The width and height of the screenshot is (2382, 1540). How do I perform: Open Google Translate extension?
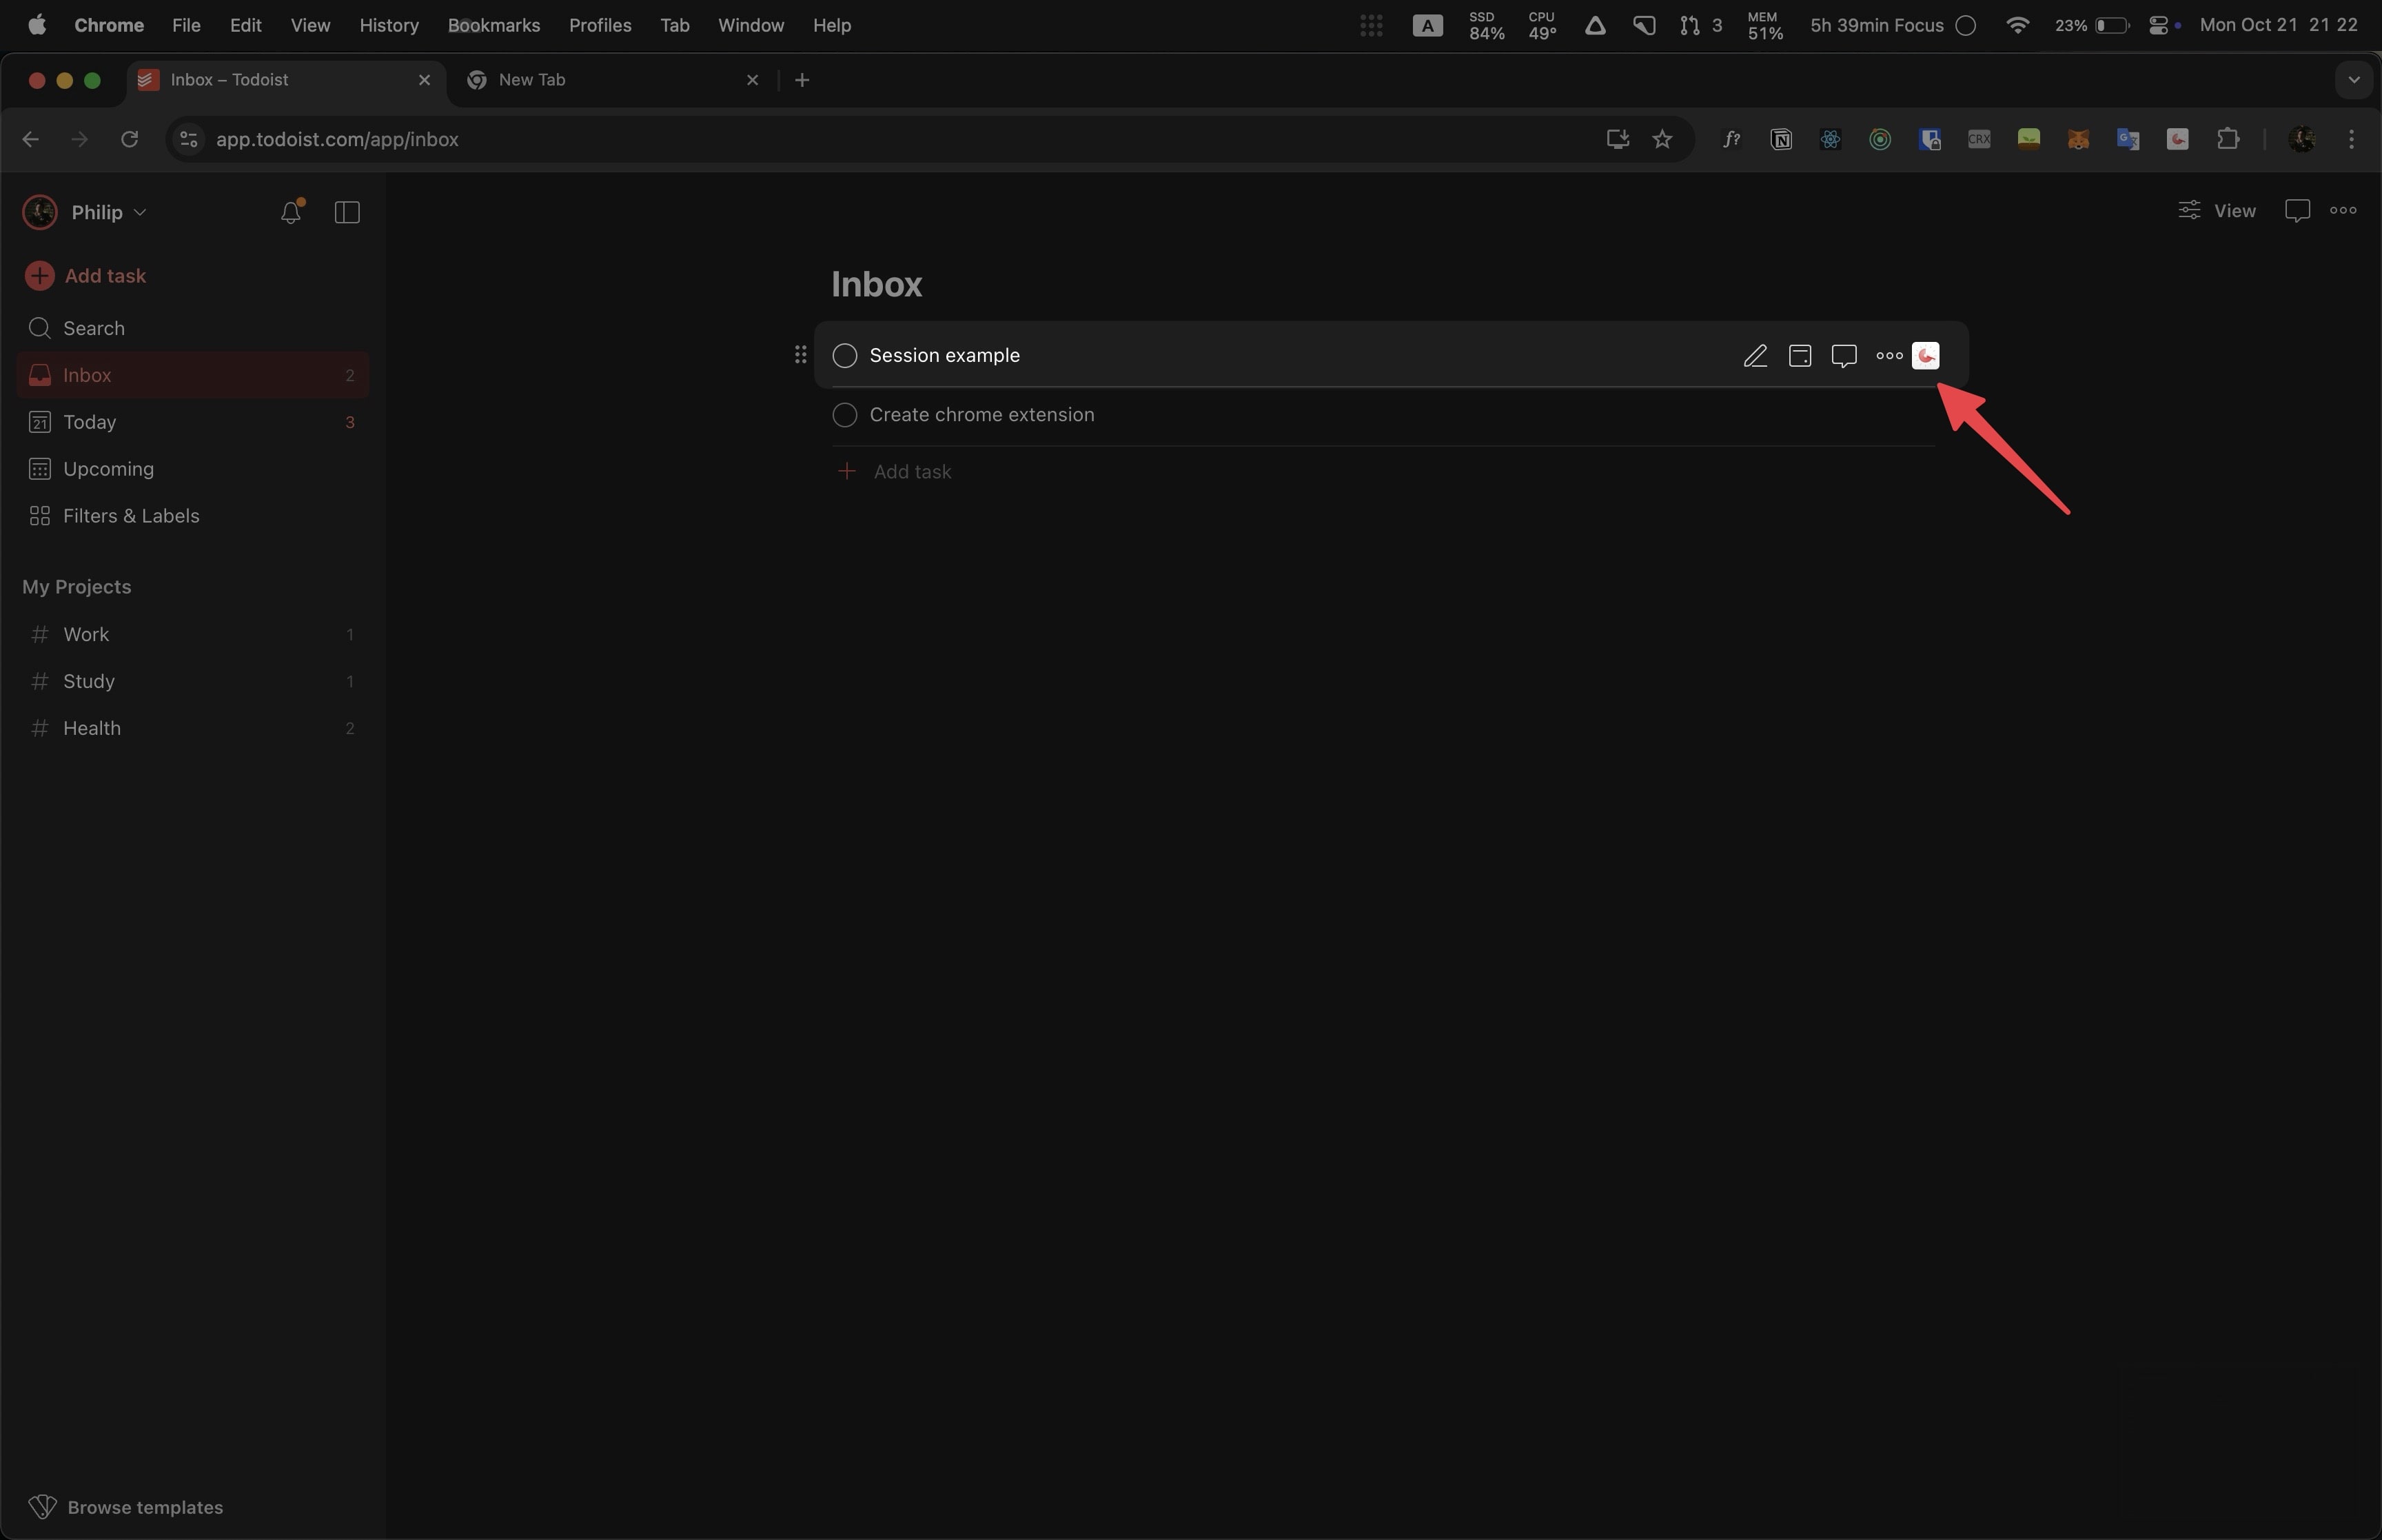pos(2128,139)
